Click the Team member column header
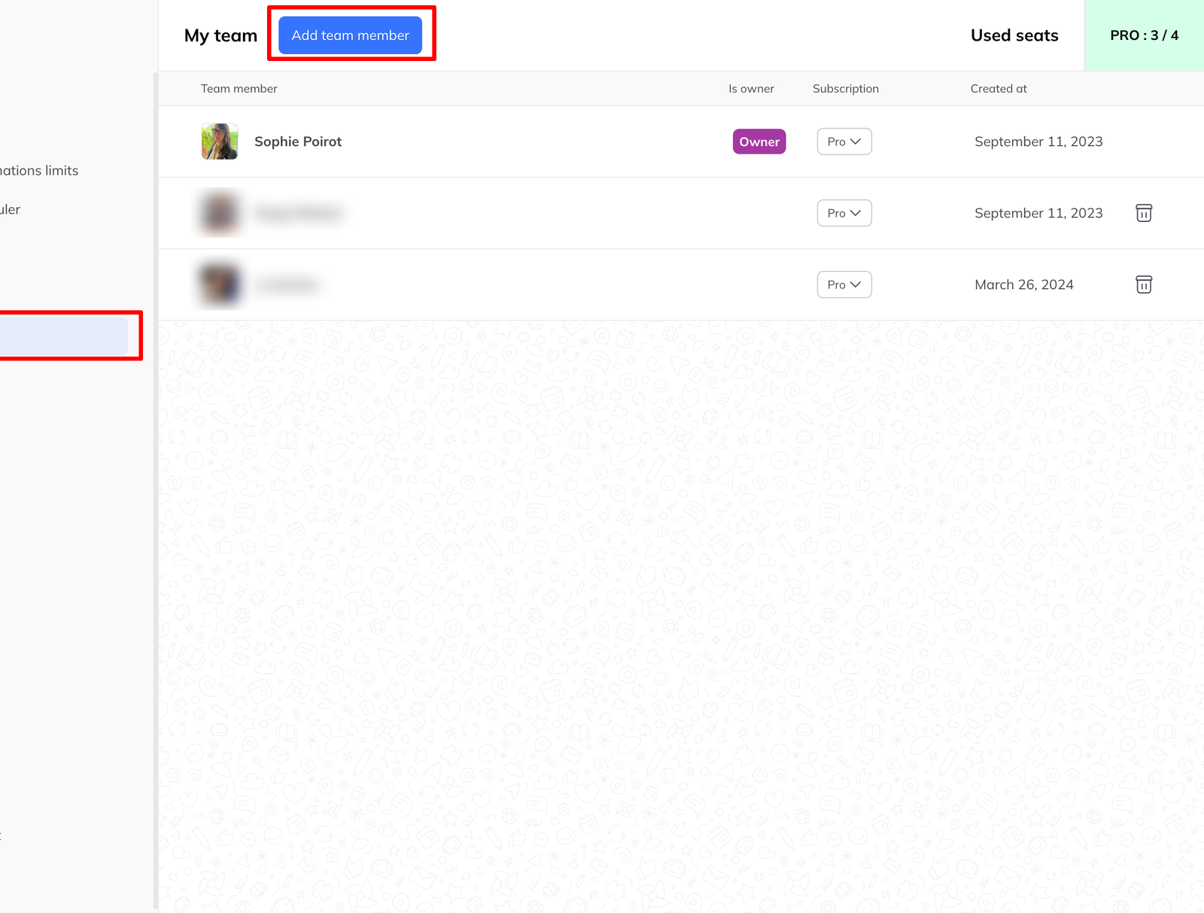The width and height of the screenshot is (1204, 913). (239, 89)
